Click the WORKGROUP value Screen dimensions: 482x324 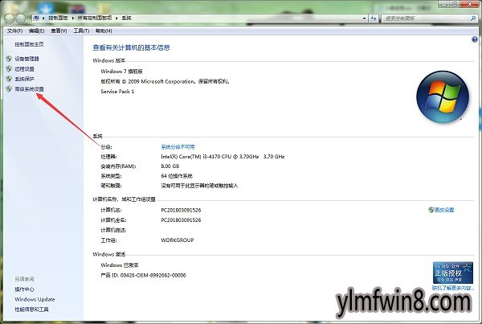pyautogui.click(x=178, y=240)
